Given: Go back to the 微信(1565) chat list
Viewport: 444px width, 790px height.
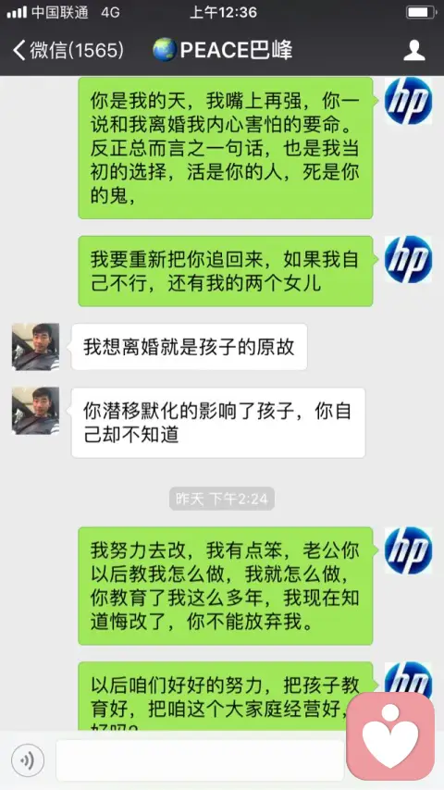Looking at the screenshot, I should click(68, 50).
